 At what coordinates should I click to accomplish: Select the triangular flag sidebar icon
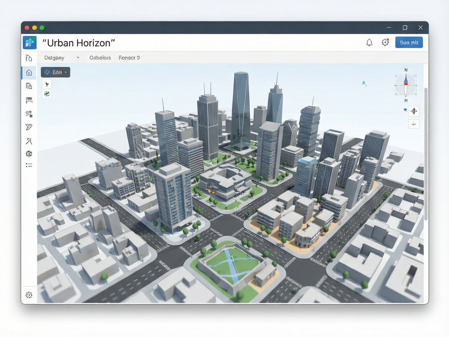click(29, 127)
